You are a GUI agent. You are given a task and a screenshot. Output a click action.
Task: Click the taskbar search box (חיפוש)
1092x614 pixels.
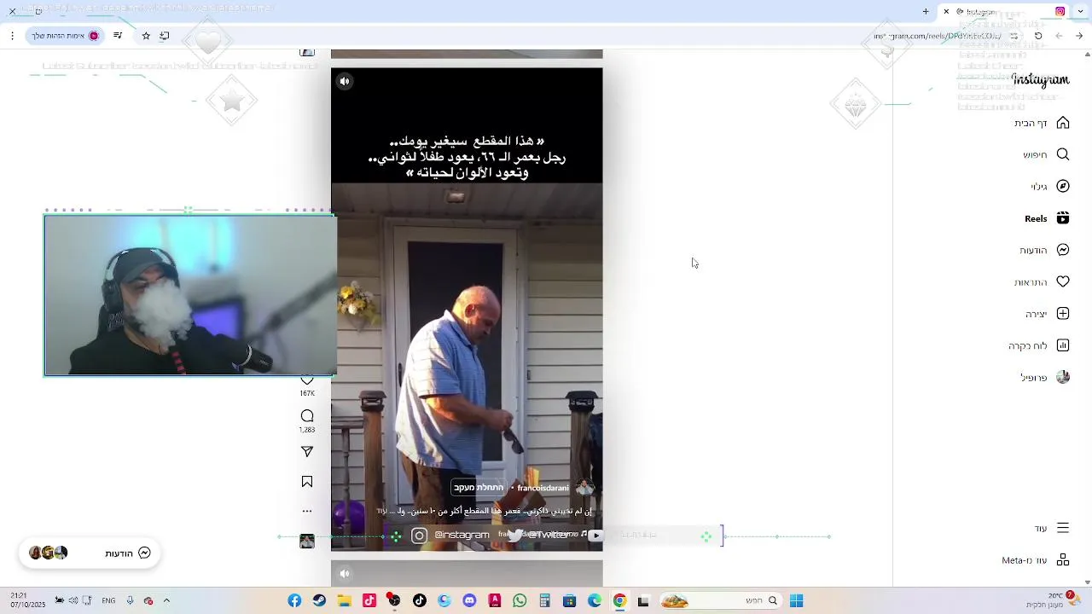point(722,601)
